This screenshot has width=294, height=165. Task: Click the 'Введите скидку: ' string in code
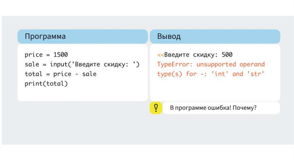[x=103, y=64]
